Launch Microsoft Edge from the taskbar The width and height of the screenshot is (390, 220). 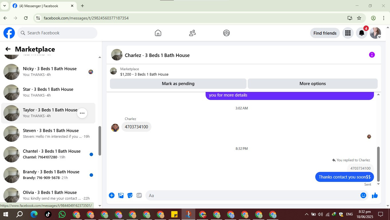pyautogui.click(x=34, y=214)
